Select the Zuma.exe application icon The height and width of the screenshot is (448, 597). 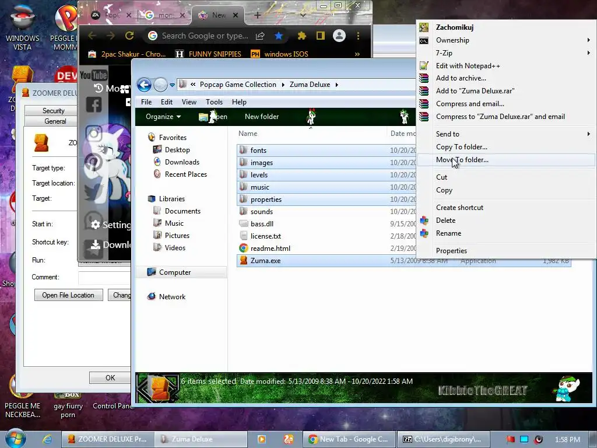pyautogui.click(x=243, y=260)
